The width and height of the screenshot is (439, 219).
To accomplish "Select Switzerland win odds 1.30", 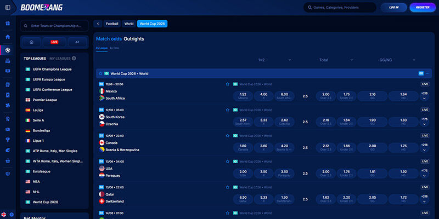I will click(284, 199).
